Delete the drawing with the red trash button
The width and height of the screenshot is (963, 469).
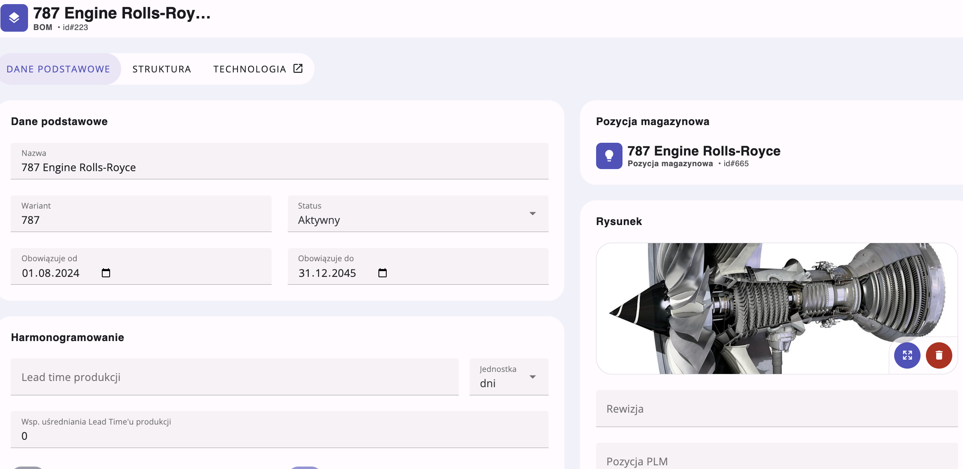click(939, 355)
